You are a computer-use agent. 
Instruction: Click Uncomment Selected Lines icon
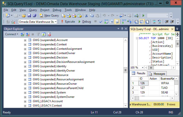click(x=159, y=22)
